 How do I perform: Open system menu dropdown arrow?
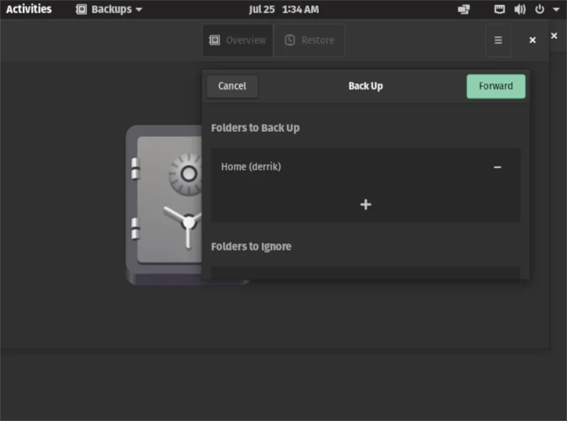coord(556,9)
